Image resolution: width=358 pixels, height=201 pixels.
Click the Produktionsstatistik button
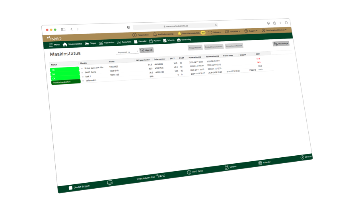pos(214,47)
